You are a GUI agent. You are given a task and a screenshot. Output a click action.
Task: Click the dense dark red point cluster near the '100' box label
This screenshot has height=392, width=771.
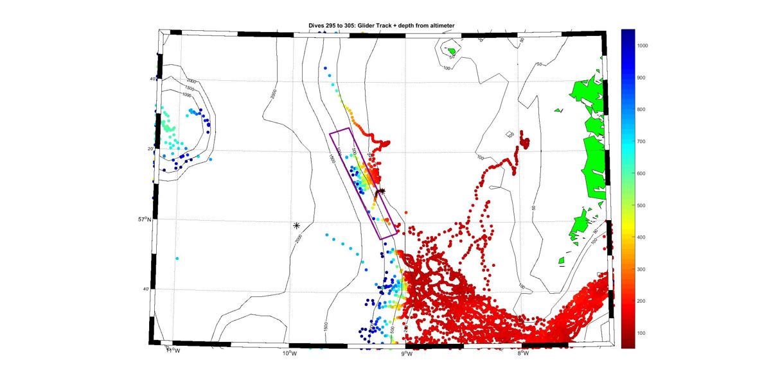click(x=524, y=142)
